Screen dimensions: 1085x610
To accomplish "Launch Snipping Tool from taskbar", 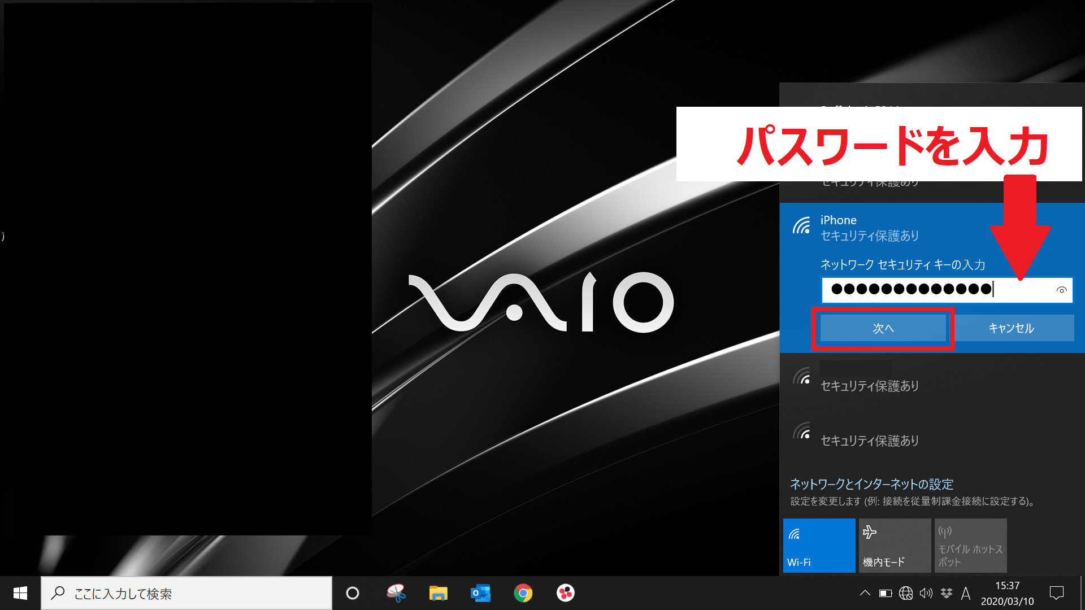I will pyautogui.click(x=396, y=593).
